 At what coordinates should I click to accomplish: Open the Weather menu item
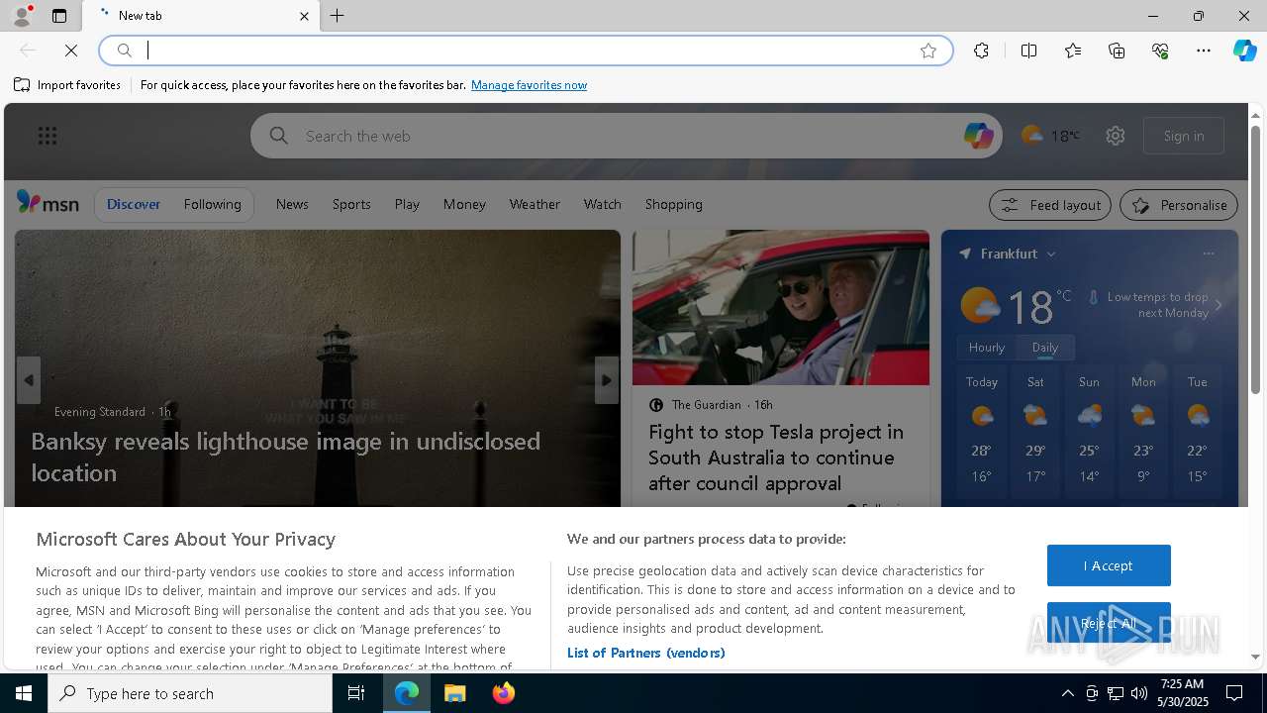tap(535, 204)
